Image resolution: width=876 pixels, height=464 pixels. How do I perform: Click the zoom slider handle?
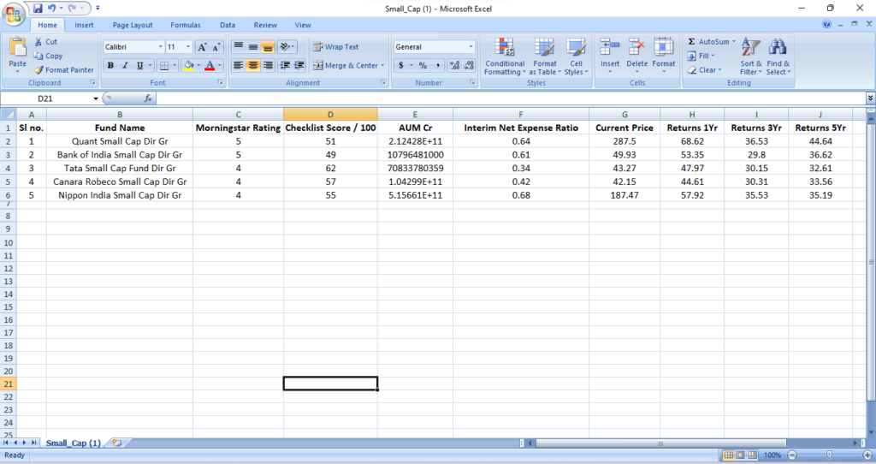(x=830, y=455)
